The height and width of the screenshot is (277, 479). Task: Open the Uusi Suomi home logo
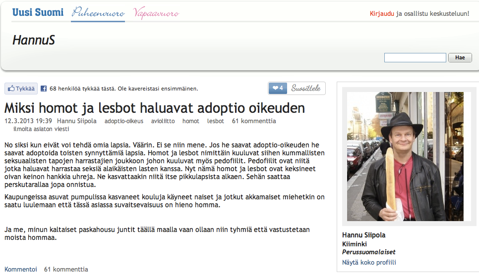[x=38, y=12]
